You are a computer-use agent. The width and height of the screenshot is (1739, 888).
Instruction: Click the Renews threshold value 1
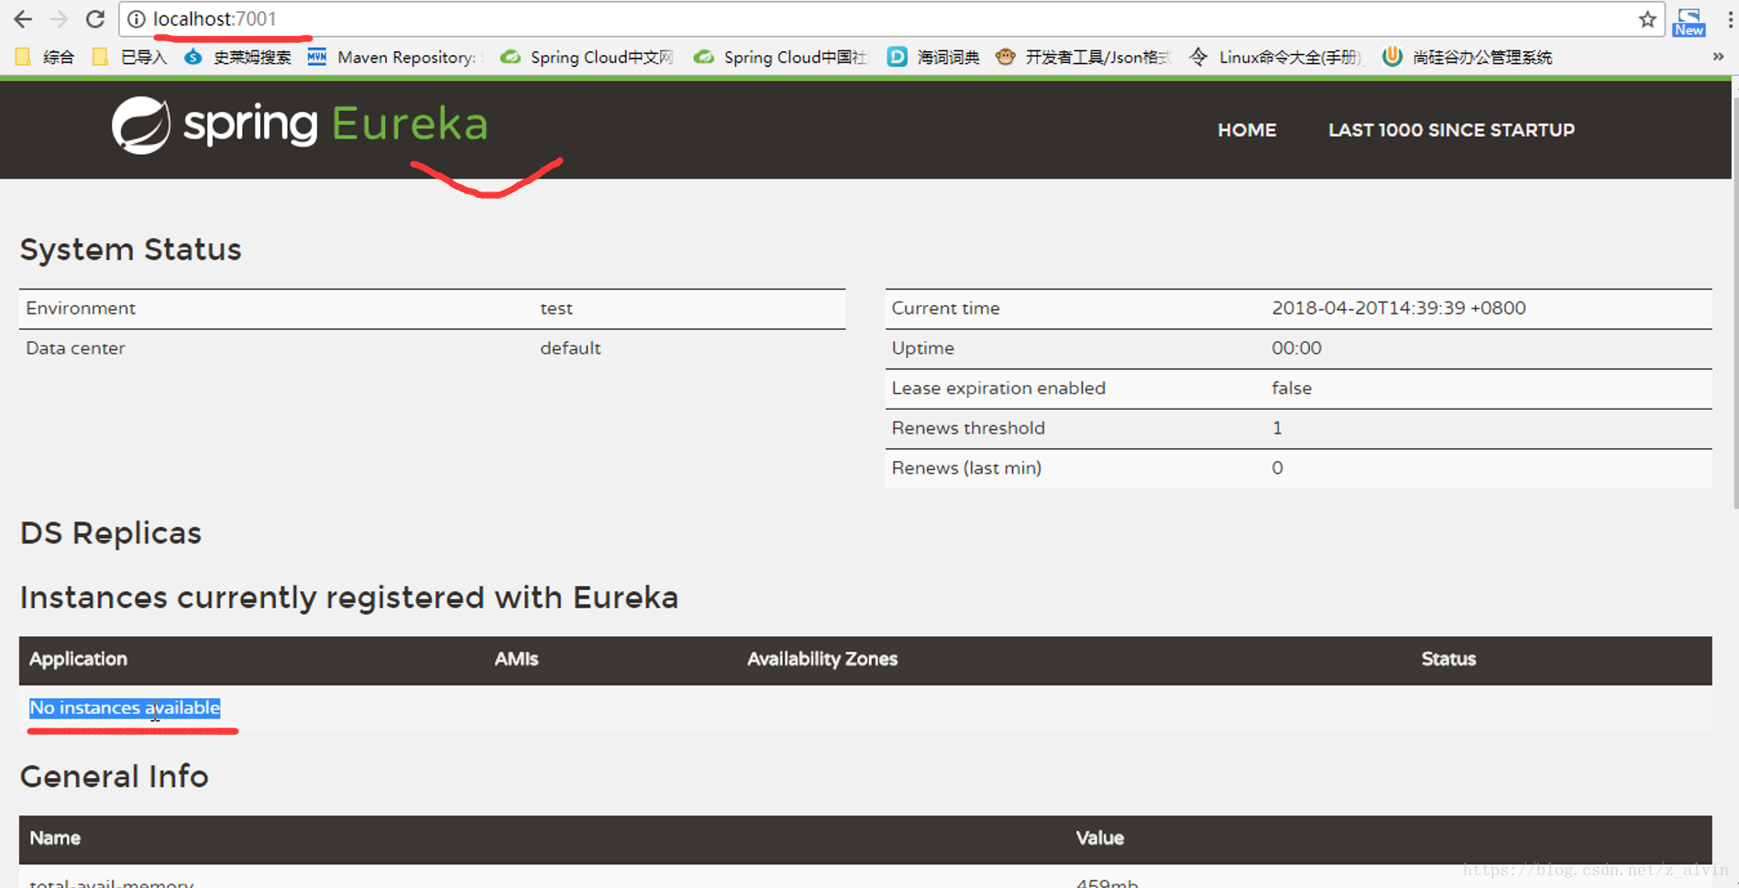(1277, 428)
